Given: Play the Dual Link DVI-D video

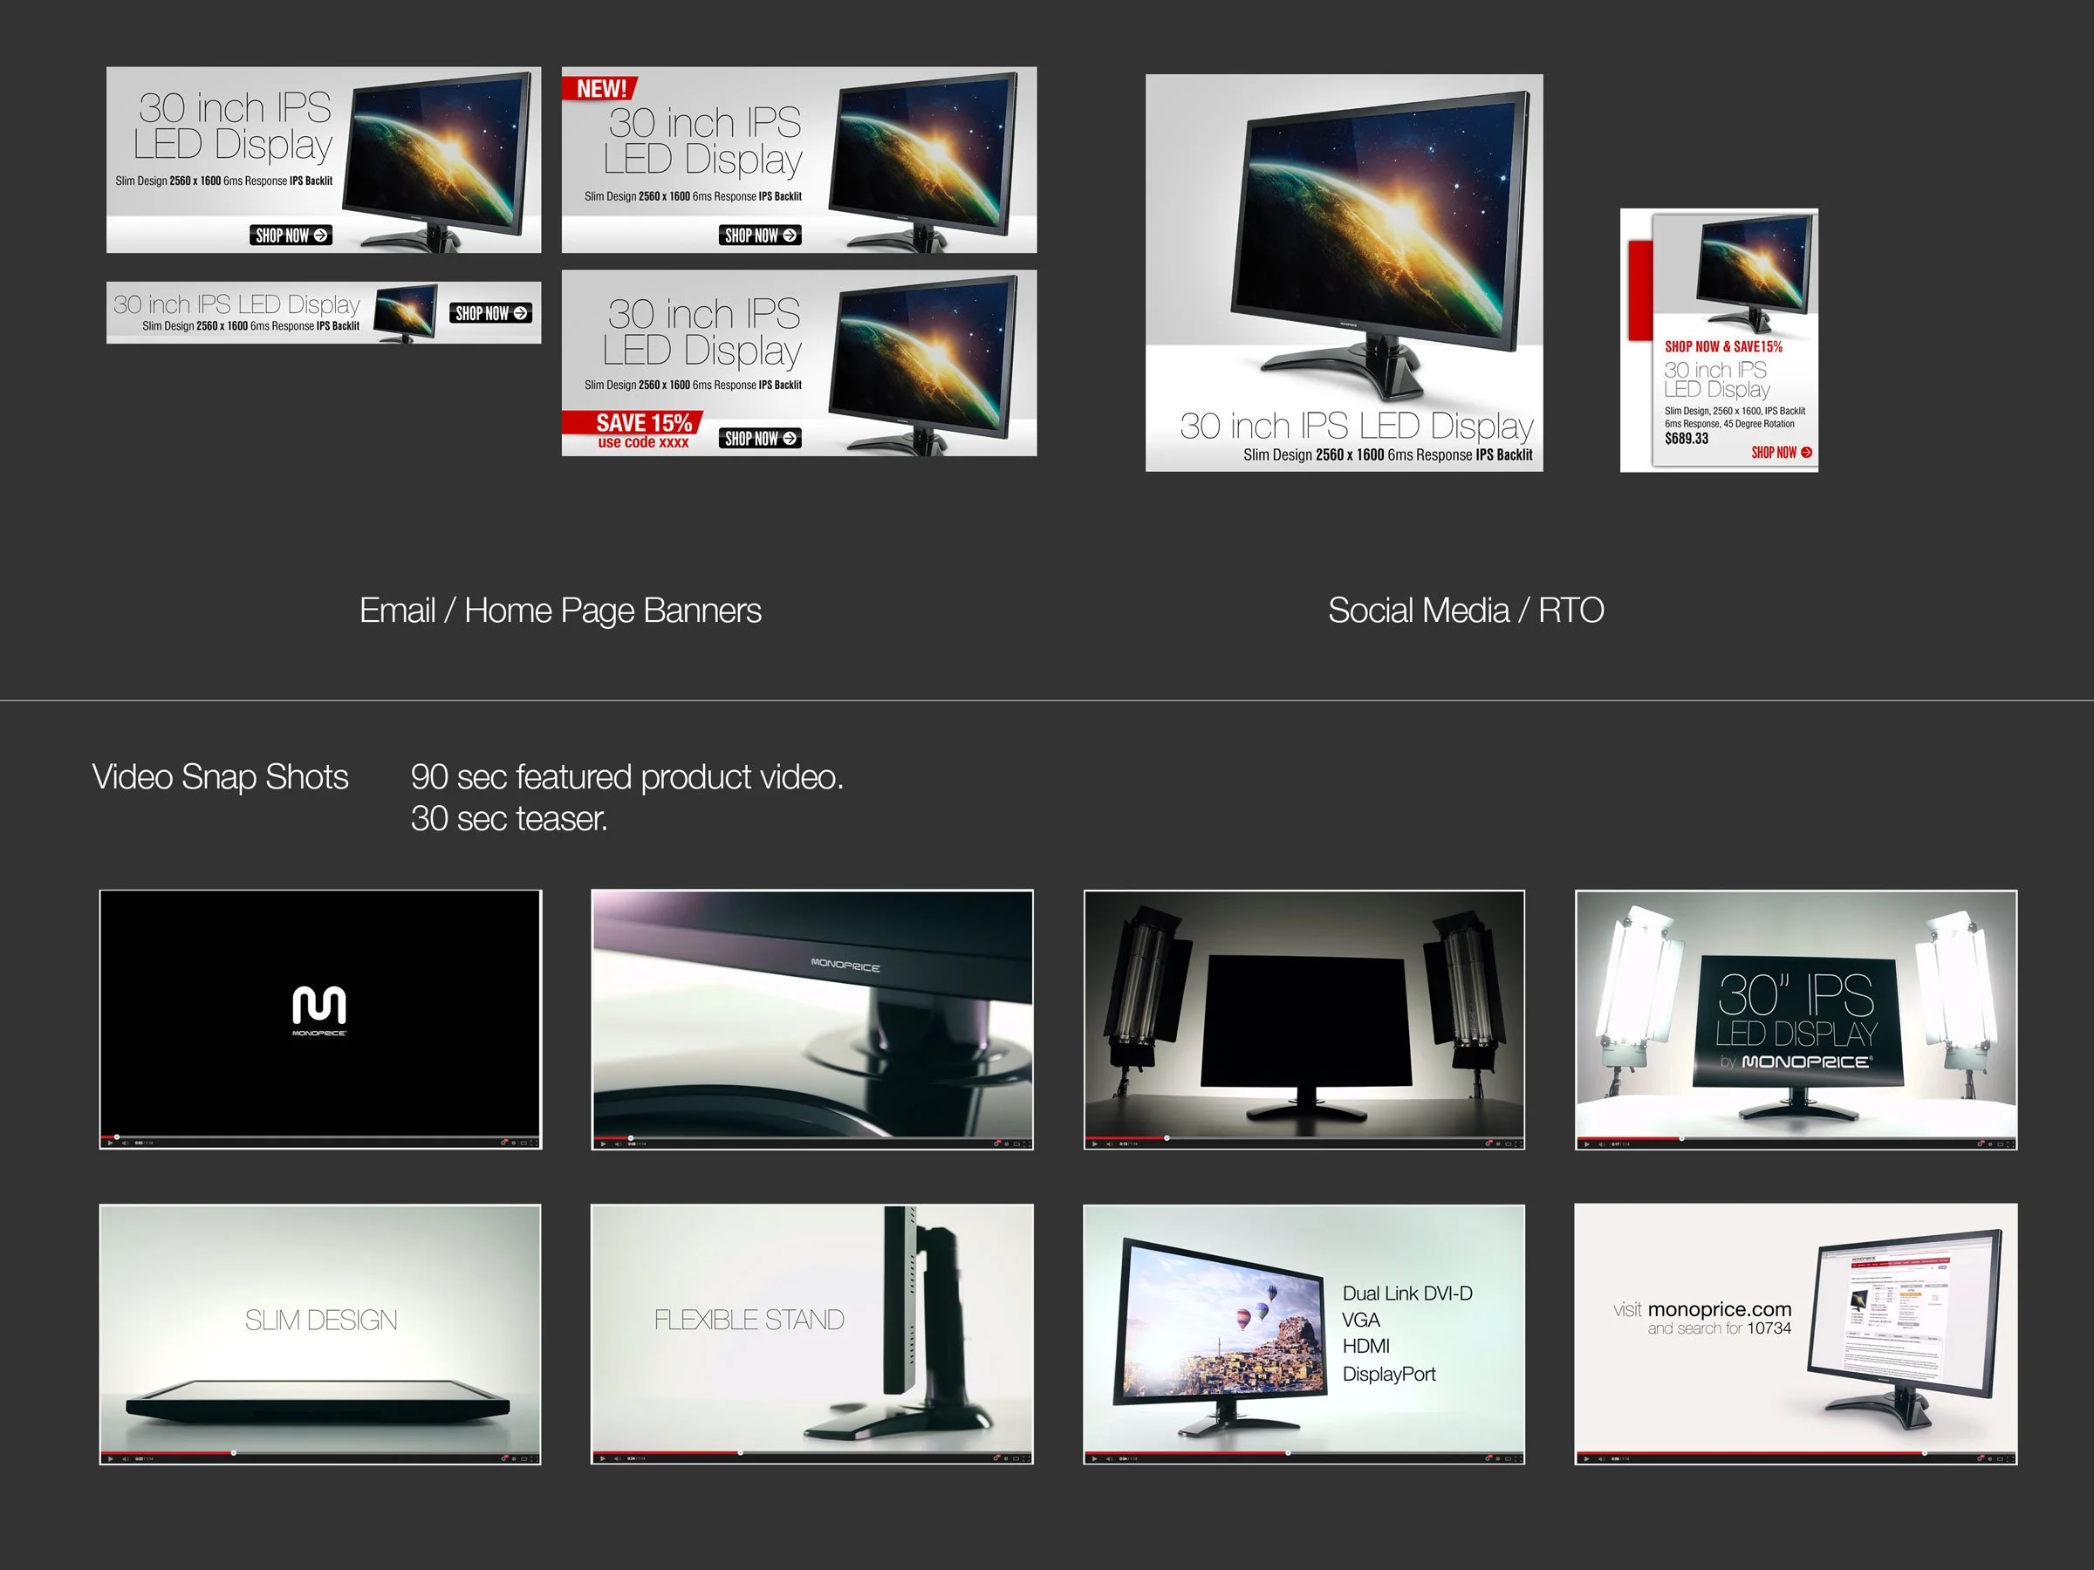Looking at the screenshot, I should (x=1094, y=1459).
